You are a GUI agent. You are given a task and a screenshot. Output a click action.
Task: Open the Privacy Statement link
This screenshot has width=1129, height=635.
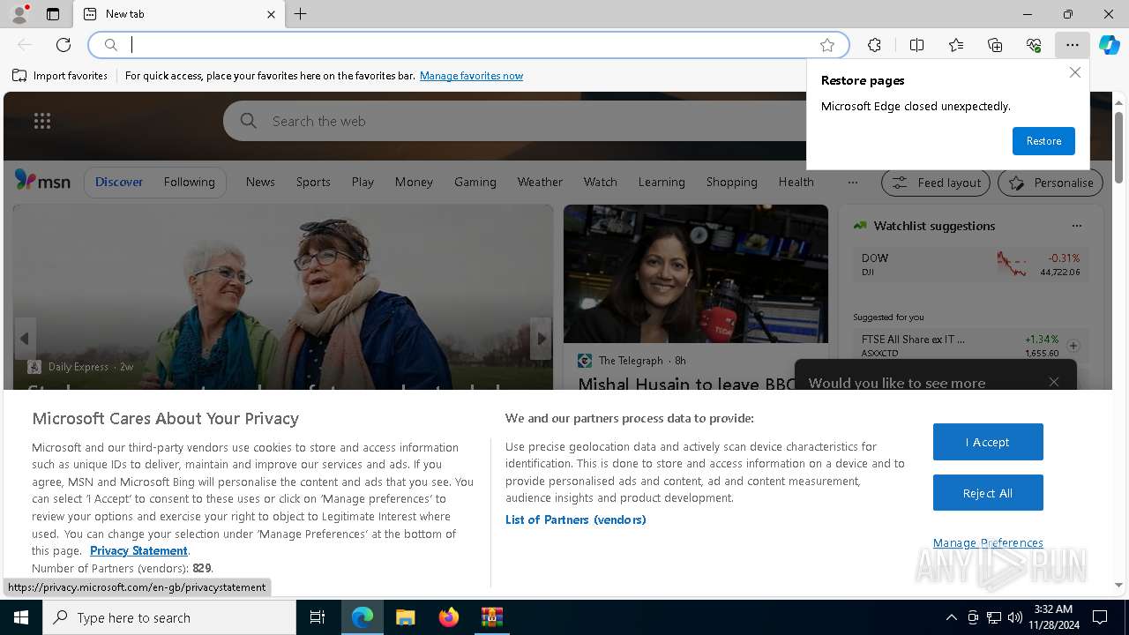[138, 550]
